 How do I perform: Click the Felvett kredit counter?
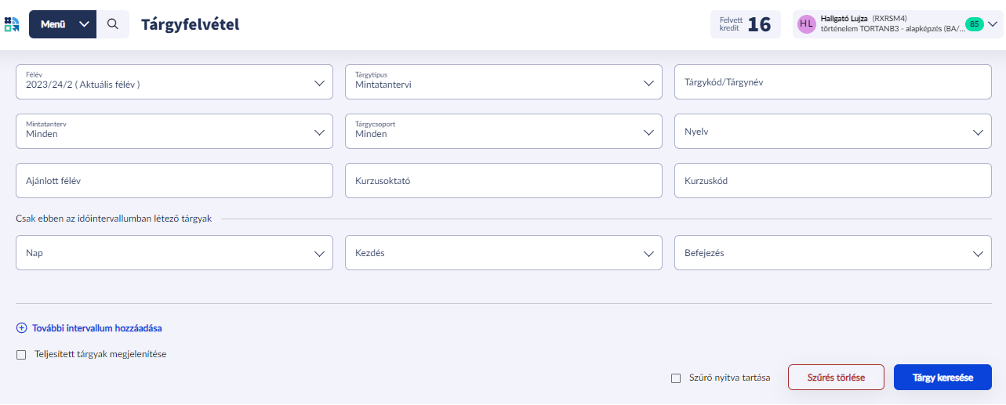point(745,24)
